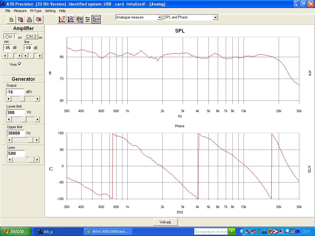The width and height of the screenshot is (315, 236).
Task: Open the Help menu
Action: pyautogui.click(x=62, y=11)
